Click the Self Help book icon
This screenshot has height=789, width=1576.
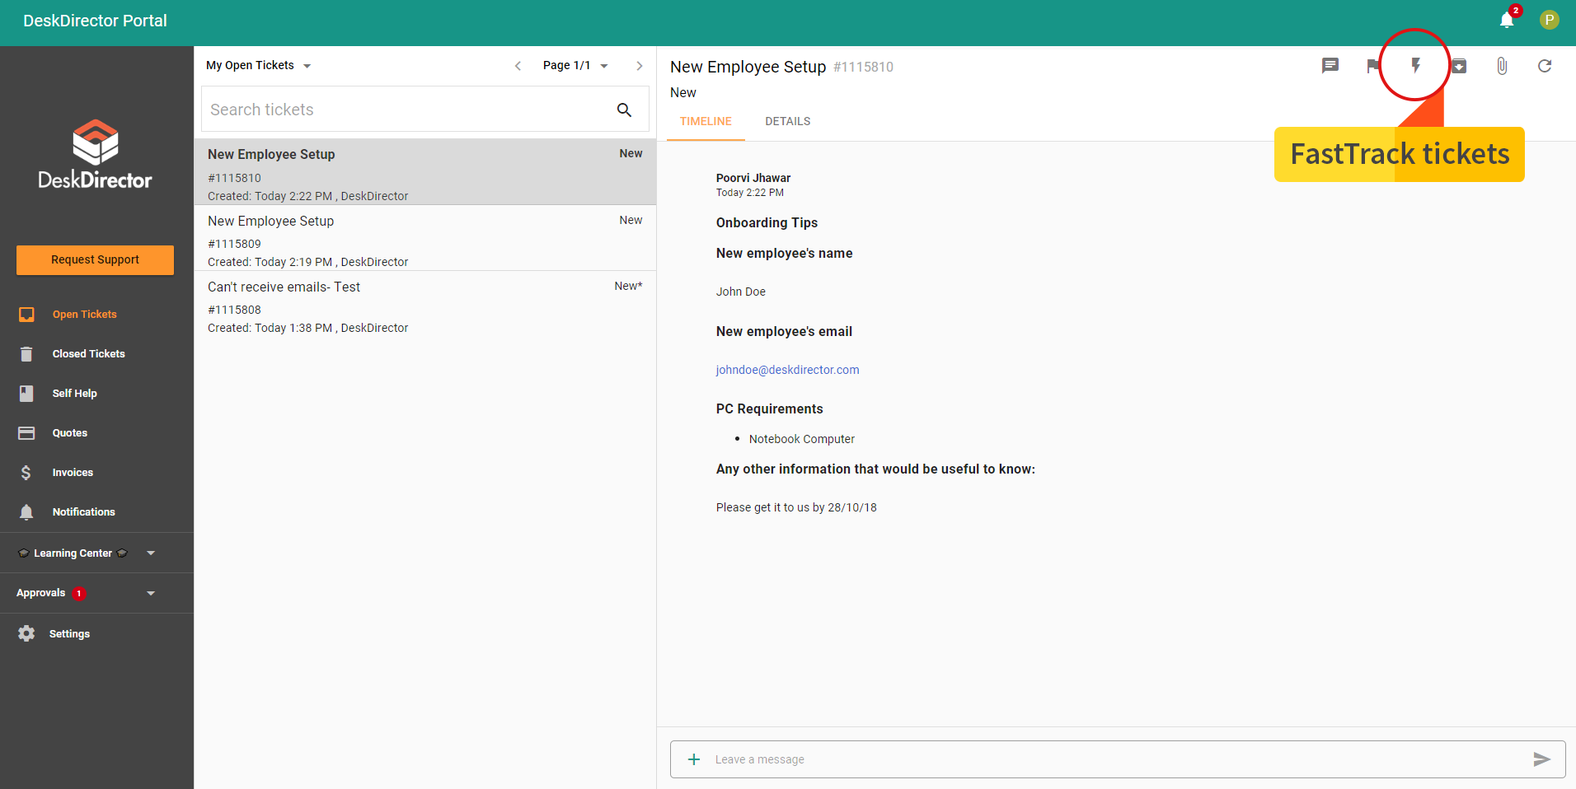(x=26, y=394)
